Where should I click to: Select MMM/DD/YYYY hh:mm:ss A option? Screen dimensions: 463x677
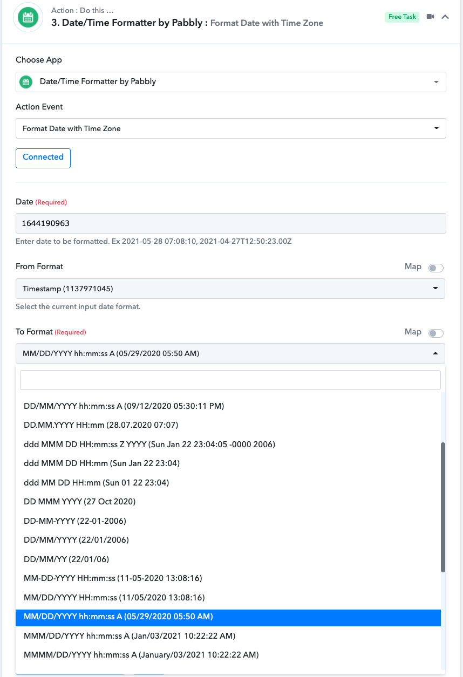point(228,636)
